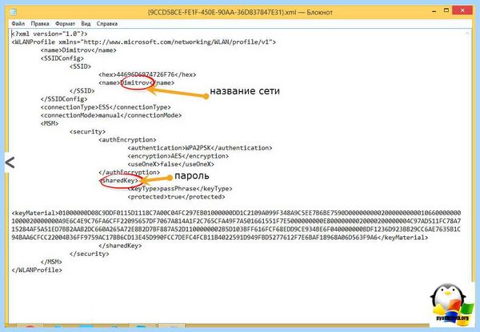This screenshot has height=332, width=480.
Task: Maximize the Notepad window
Action: point(446,10)
